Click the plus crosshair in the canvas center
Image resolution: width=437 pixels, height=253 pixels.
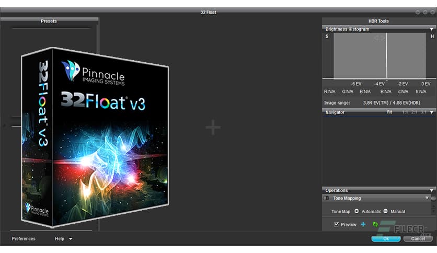pyautogui.click(x=213, y=127)
